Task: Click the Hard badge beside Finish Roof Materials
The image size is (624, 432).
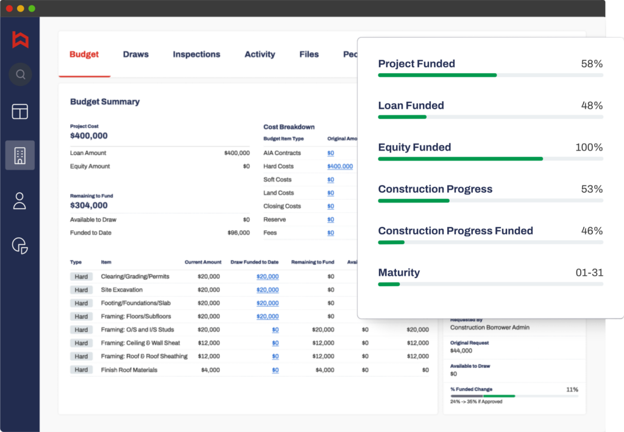Action: click(x=81, y=369)
